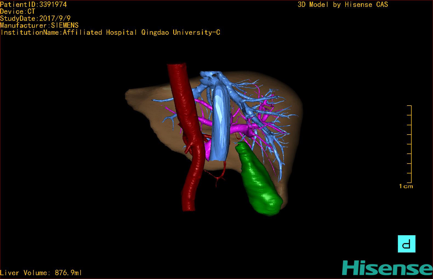The height and width of the screenshot is (279, 433).
Task: Click the 1cm scale label
Action: (x=406, y=186)
